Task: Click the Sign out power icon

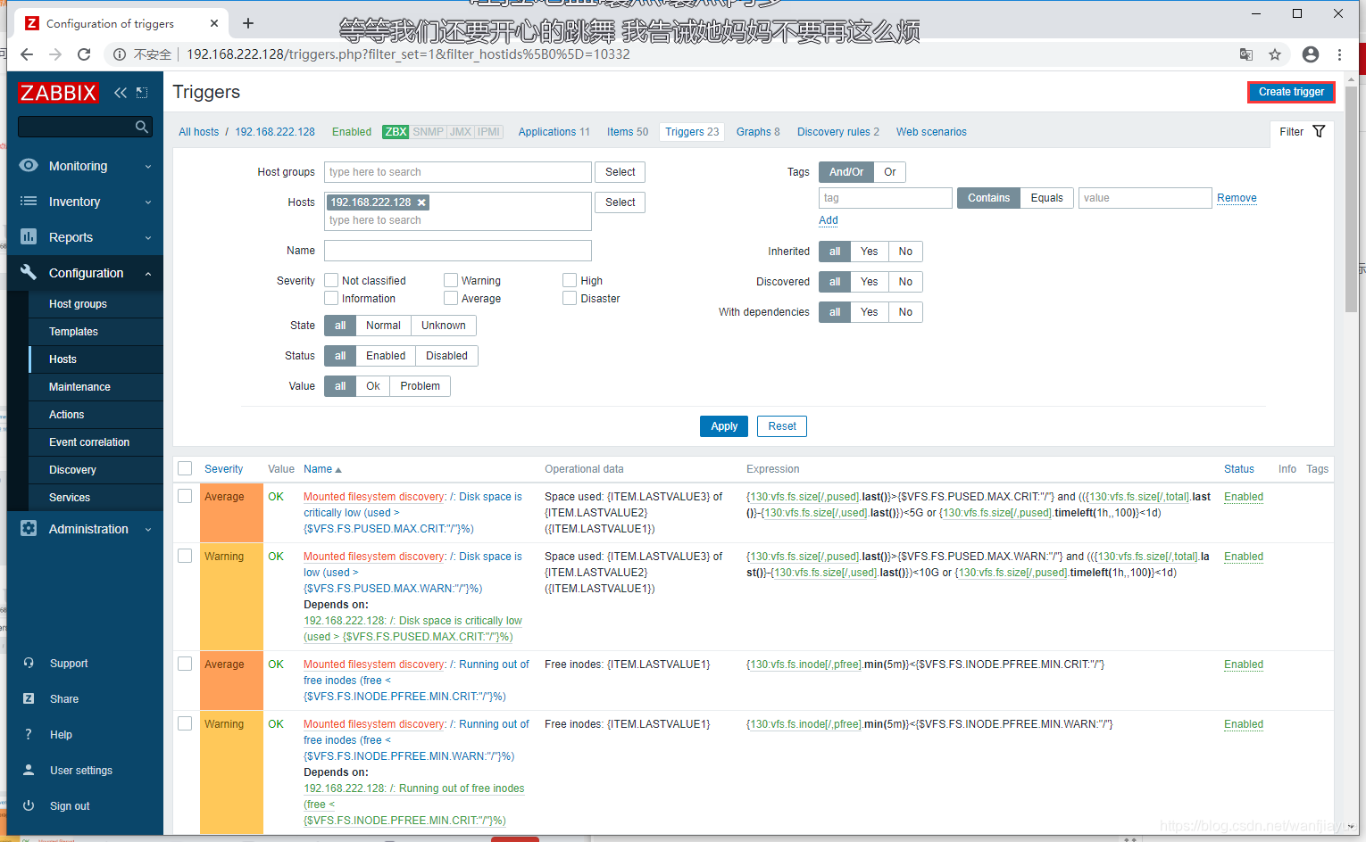Action: coord(29,805)
